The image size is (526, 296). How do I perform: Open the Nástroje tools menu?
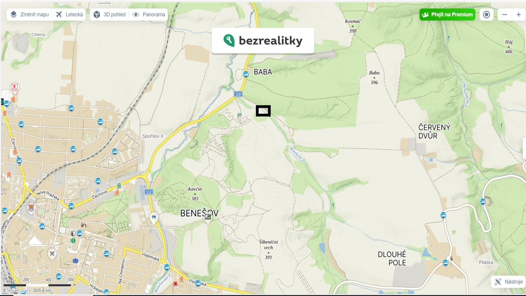(508, 282)
